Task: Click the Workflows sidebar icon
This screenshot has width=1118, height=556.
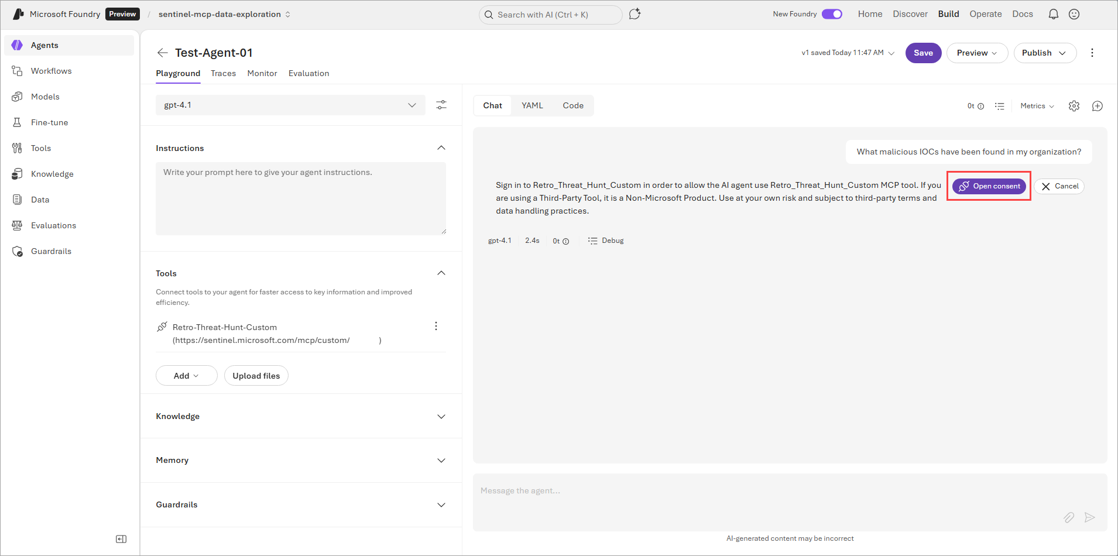Action: (x=17, y=71)
